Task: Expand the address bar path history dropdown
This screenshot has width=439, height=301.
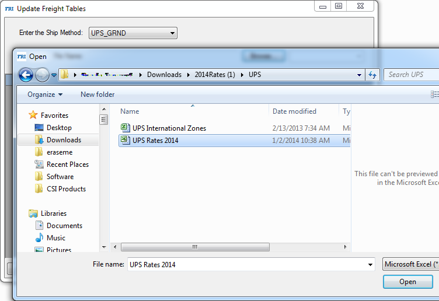Action: point(360,75)
